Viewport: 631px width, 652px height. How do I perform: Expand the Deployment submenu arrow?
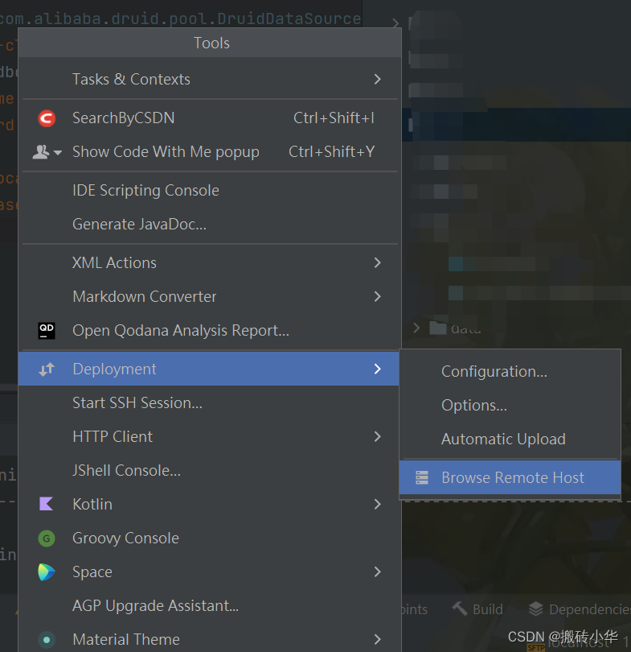coord(377,369)
